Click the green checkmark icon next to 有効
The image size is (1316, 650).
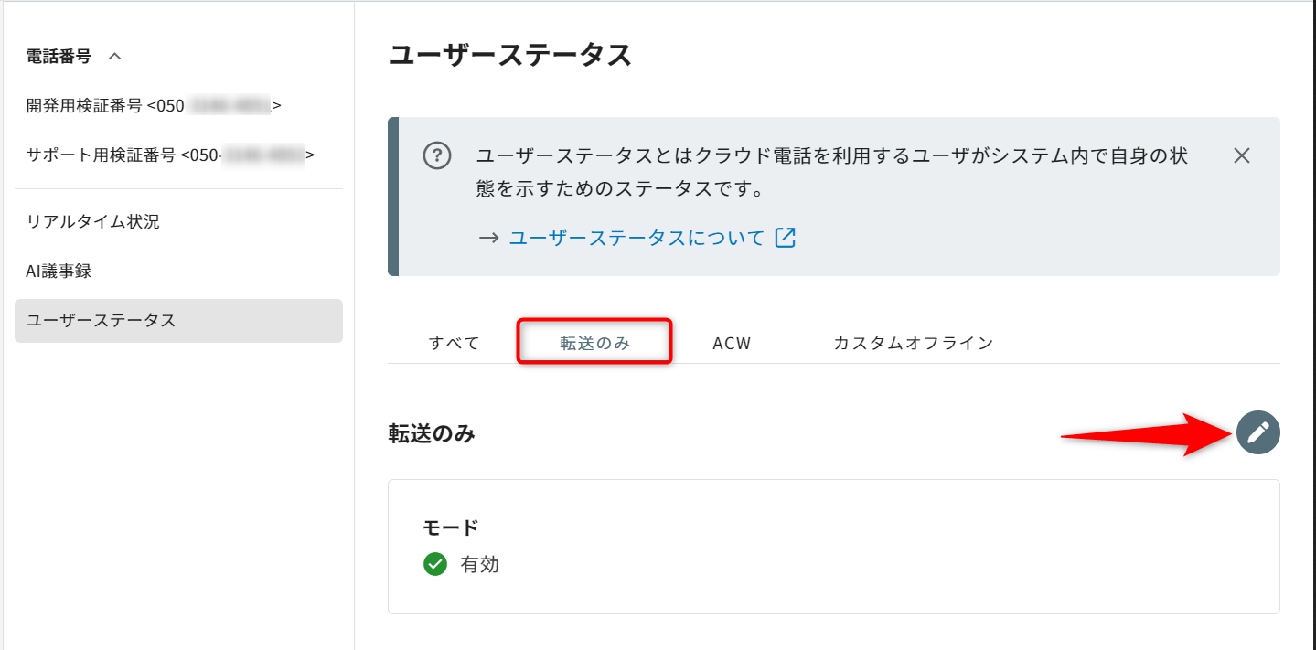point(435,564)
